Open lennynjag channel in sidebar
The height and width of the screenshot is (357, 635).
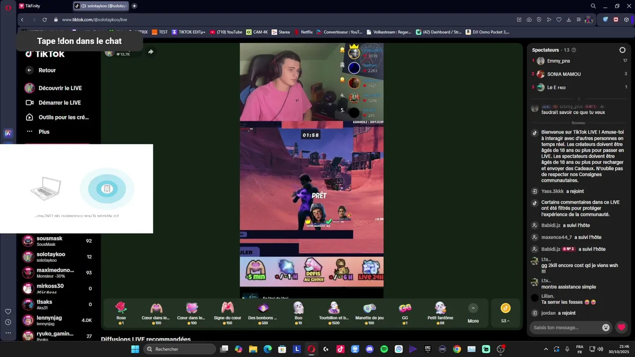58,320
